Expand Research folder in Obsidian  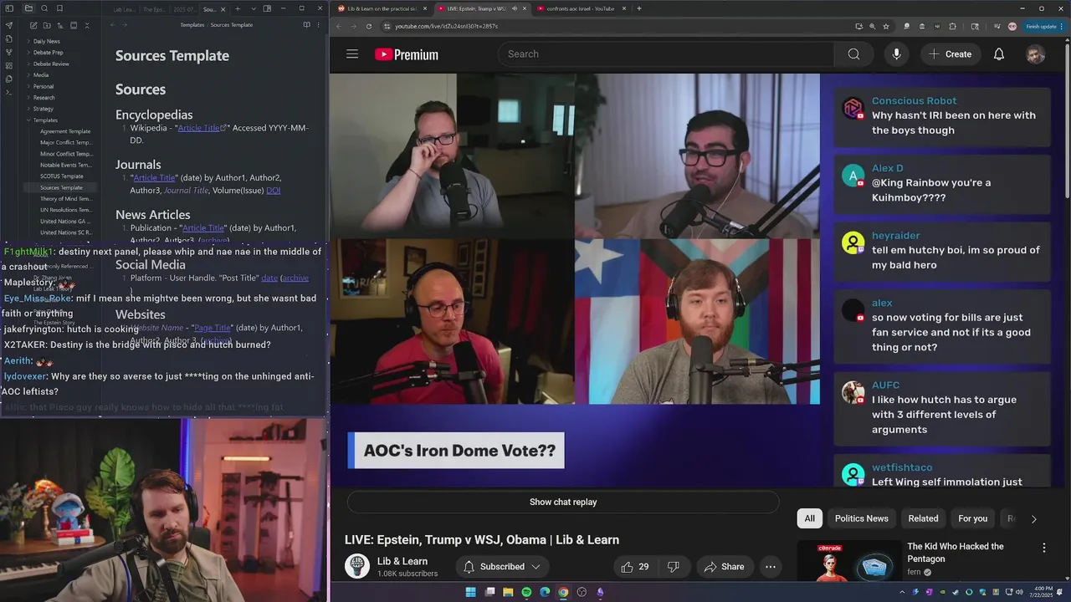44,98
